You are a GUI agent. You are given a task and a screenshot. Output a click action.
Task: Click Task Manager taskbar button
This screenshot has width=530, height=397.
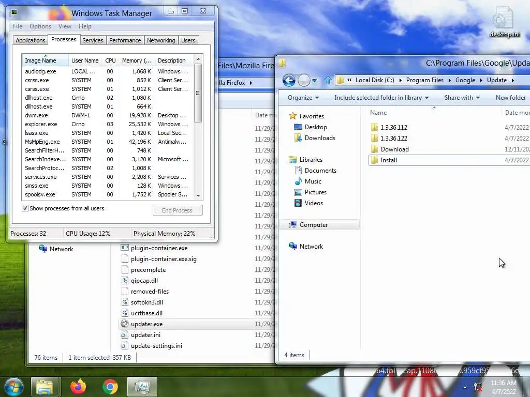click(x=142, y=387)
